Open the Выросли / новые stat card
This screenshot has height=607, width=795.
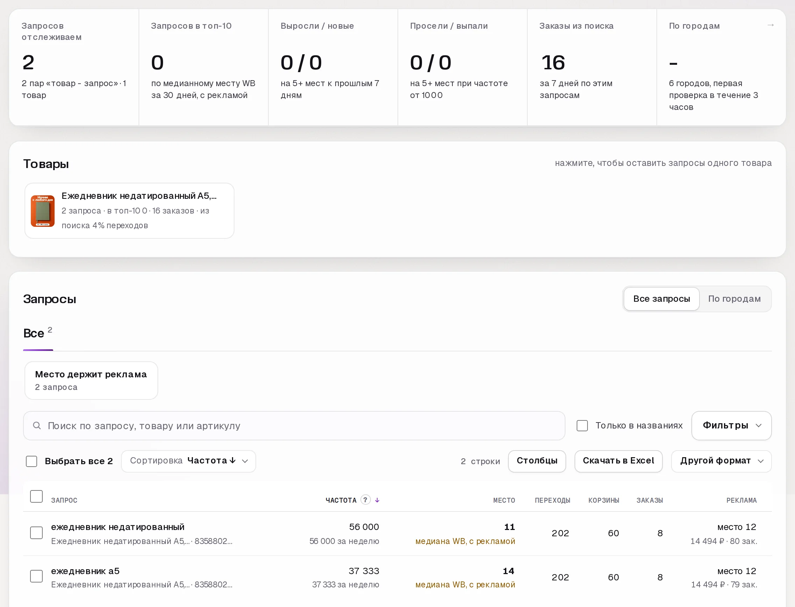pos(333,68)
